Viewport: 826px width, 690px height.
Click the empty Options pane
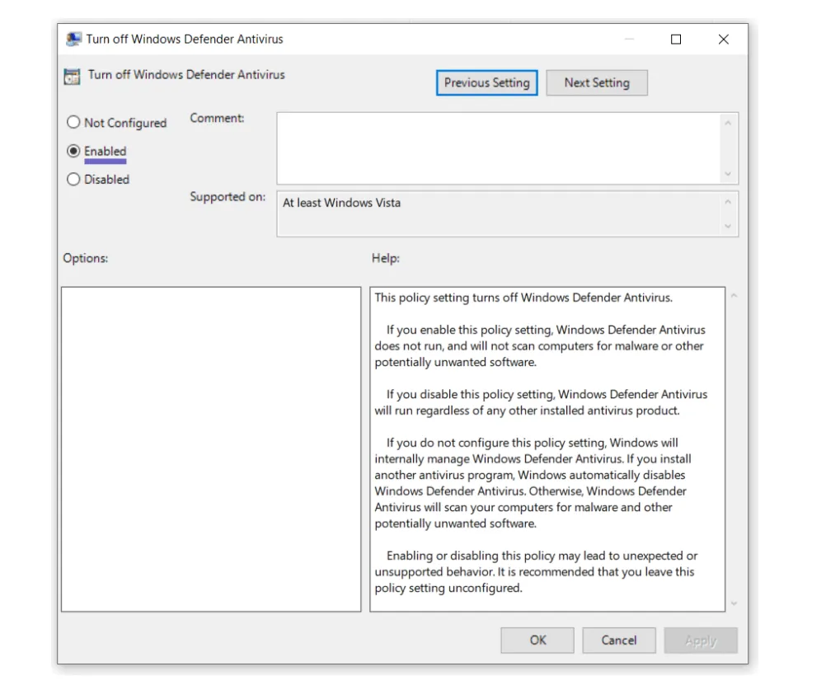coord(211,449)
